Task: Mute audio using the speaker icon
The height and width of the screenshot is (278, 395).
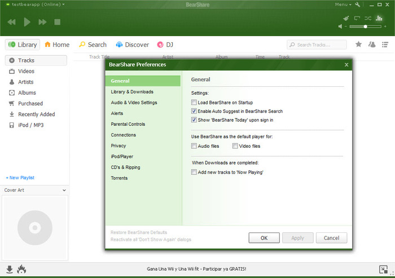Action: coord(340,27)
